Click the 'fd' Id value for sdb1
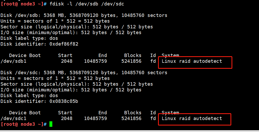The image size is (259, 132). (153, 61)
